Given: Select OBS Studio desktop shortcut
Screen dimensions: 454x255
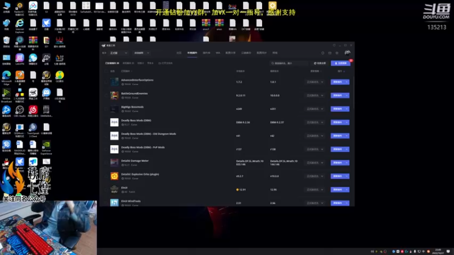Looking at the screenshot, I should (x=20, y=111).
